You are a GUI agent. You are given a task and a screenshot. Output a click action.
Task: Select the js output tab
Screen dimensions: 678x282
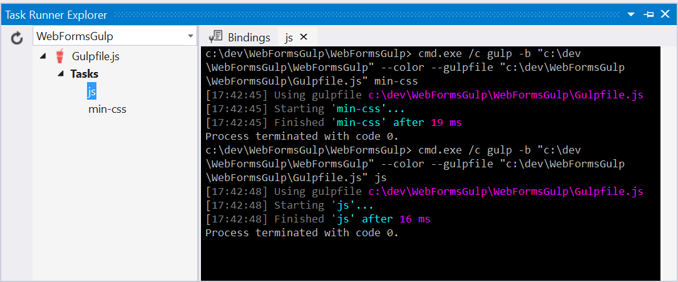click(289, 38)
